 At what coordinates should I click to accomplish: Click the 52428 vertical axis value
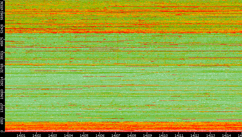[x=2, y=28]
